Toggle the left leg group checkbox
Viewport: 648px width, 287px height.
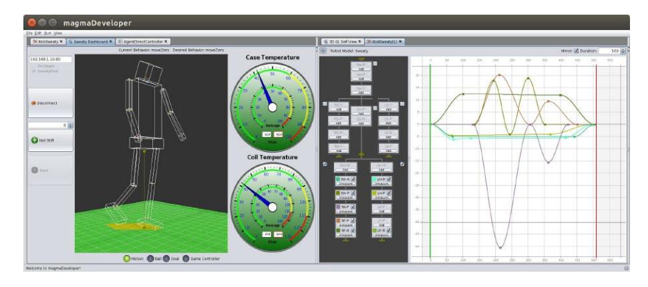(x=403, y=164)
